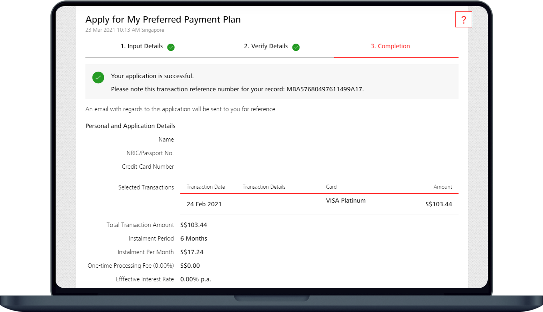Click the Card column header
The width and height of the screenshot is (543, 312).
pos(331,187)
